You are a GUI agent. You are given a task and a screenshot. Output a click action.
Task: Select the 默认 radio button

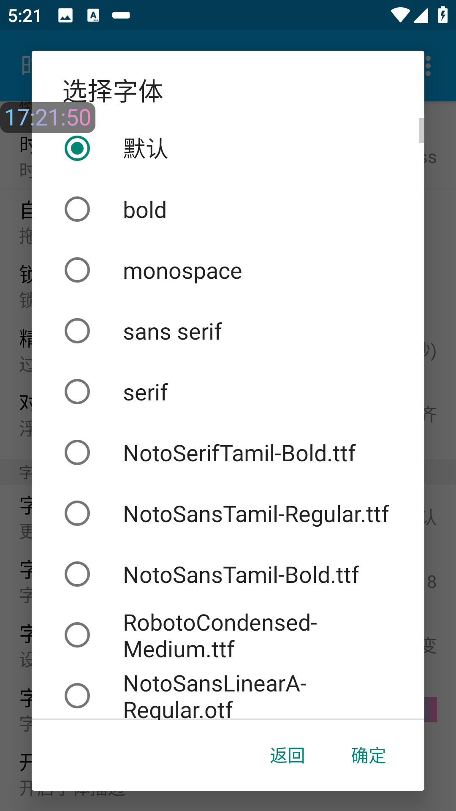click(x=77, y=148)
